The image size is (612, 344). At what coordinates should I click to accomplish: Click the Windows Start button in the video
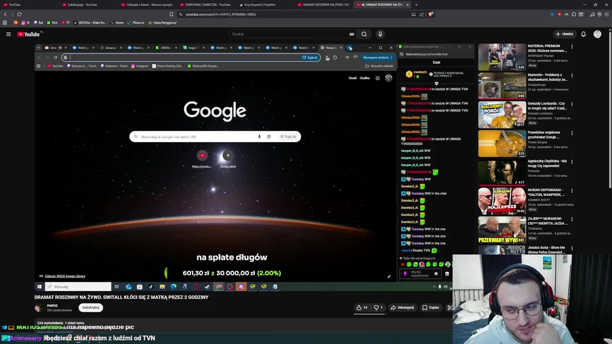(39, 287)
